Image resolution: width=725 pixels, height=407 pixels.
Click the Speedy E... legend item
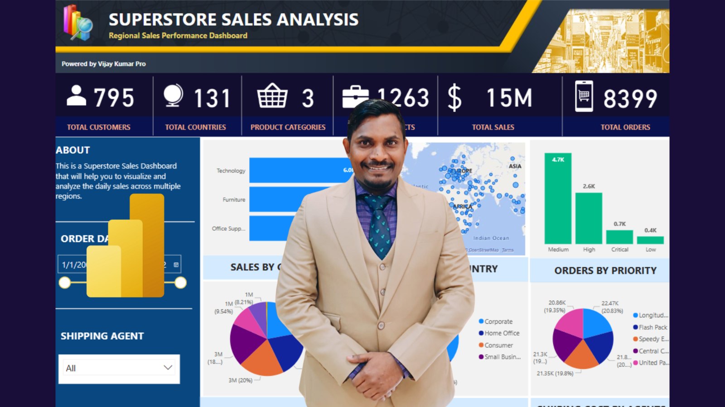651,339
